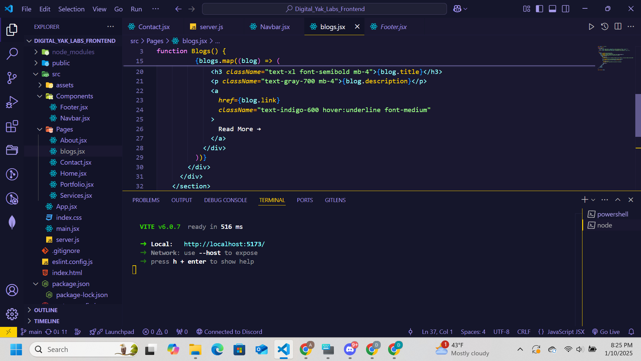This screenshot has width=641, height=361.
Task: Collapse the package.json nested files
Action: 36,284
